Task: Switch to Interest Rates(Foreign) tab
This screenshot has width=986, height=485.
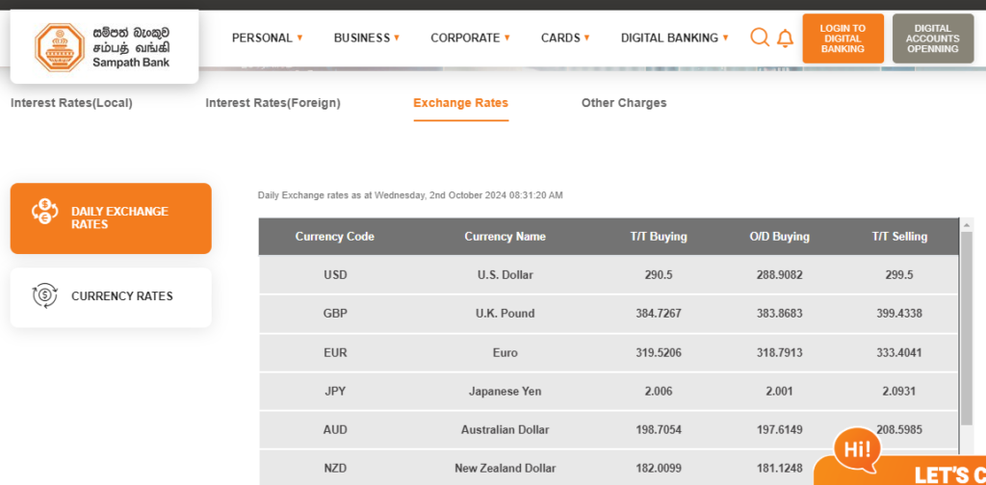Action: (x=272, y=103)
